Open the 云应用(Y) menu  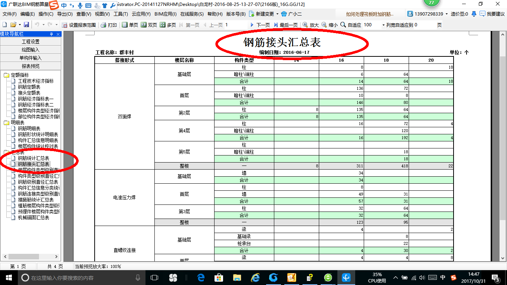click(x=141, y=14)
